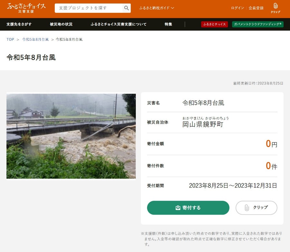290x252 pixels.
Task: Click the green ガバメントクラウドファンディング button
Action: point(257,24)
